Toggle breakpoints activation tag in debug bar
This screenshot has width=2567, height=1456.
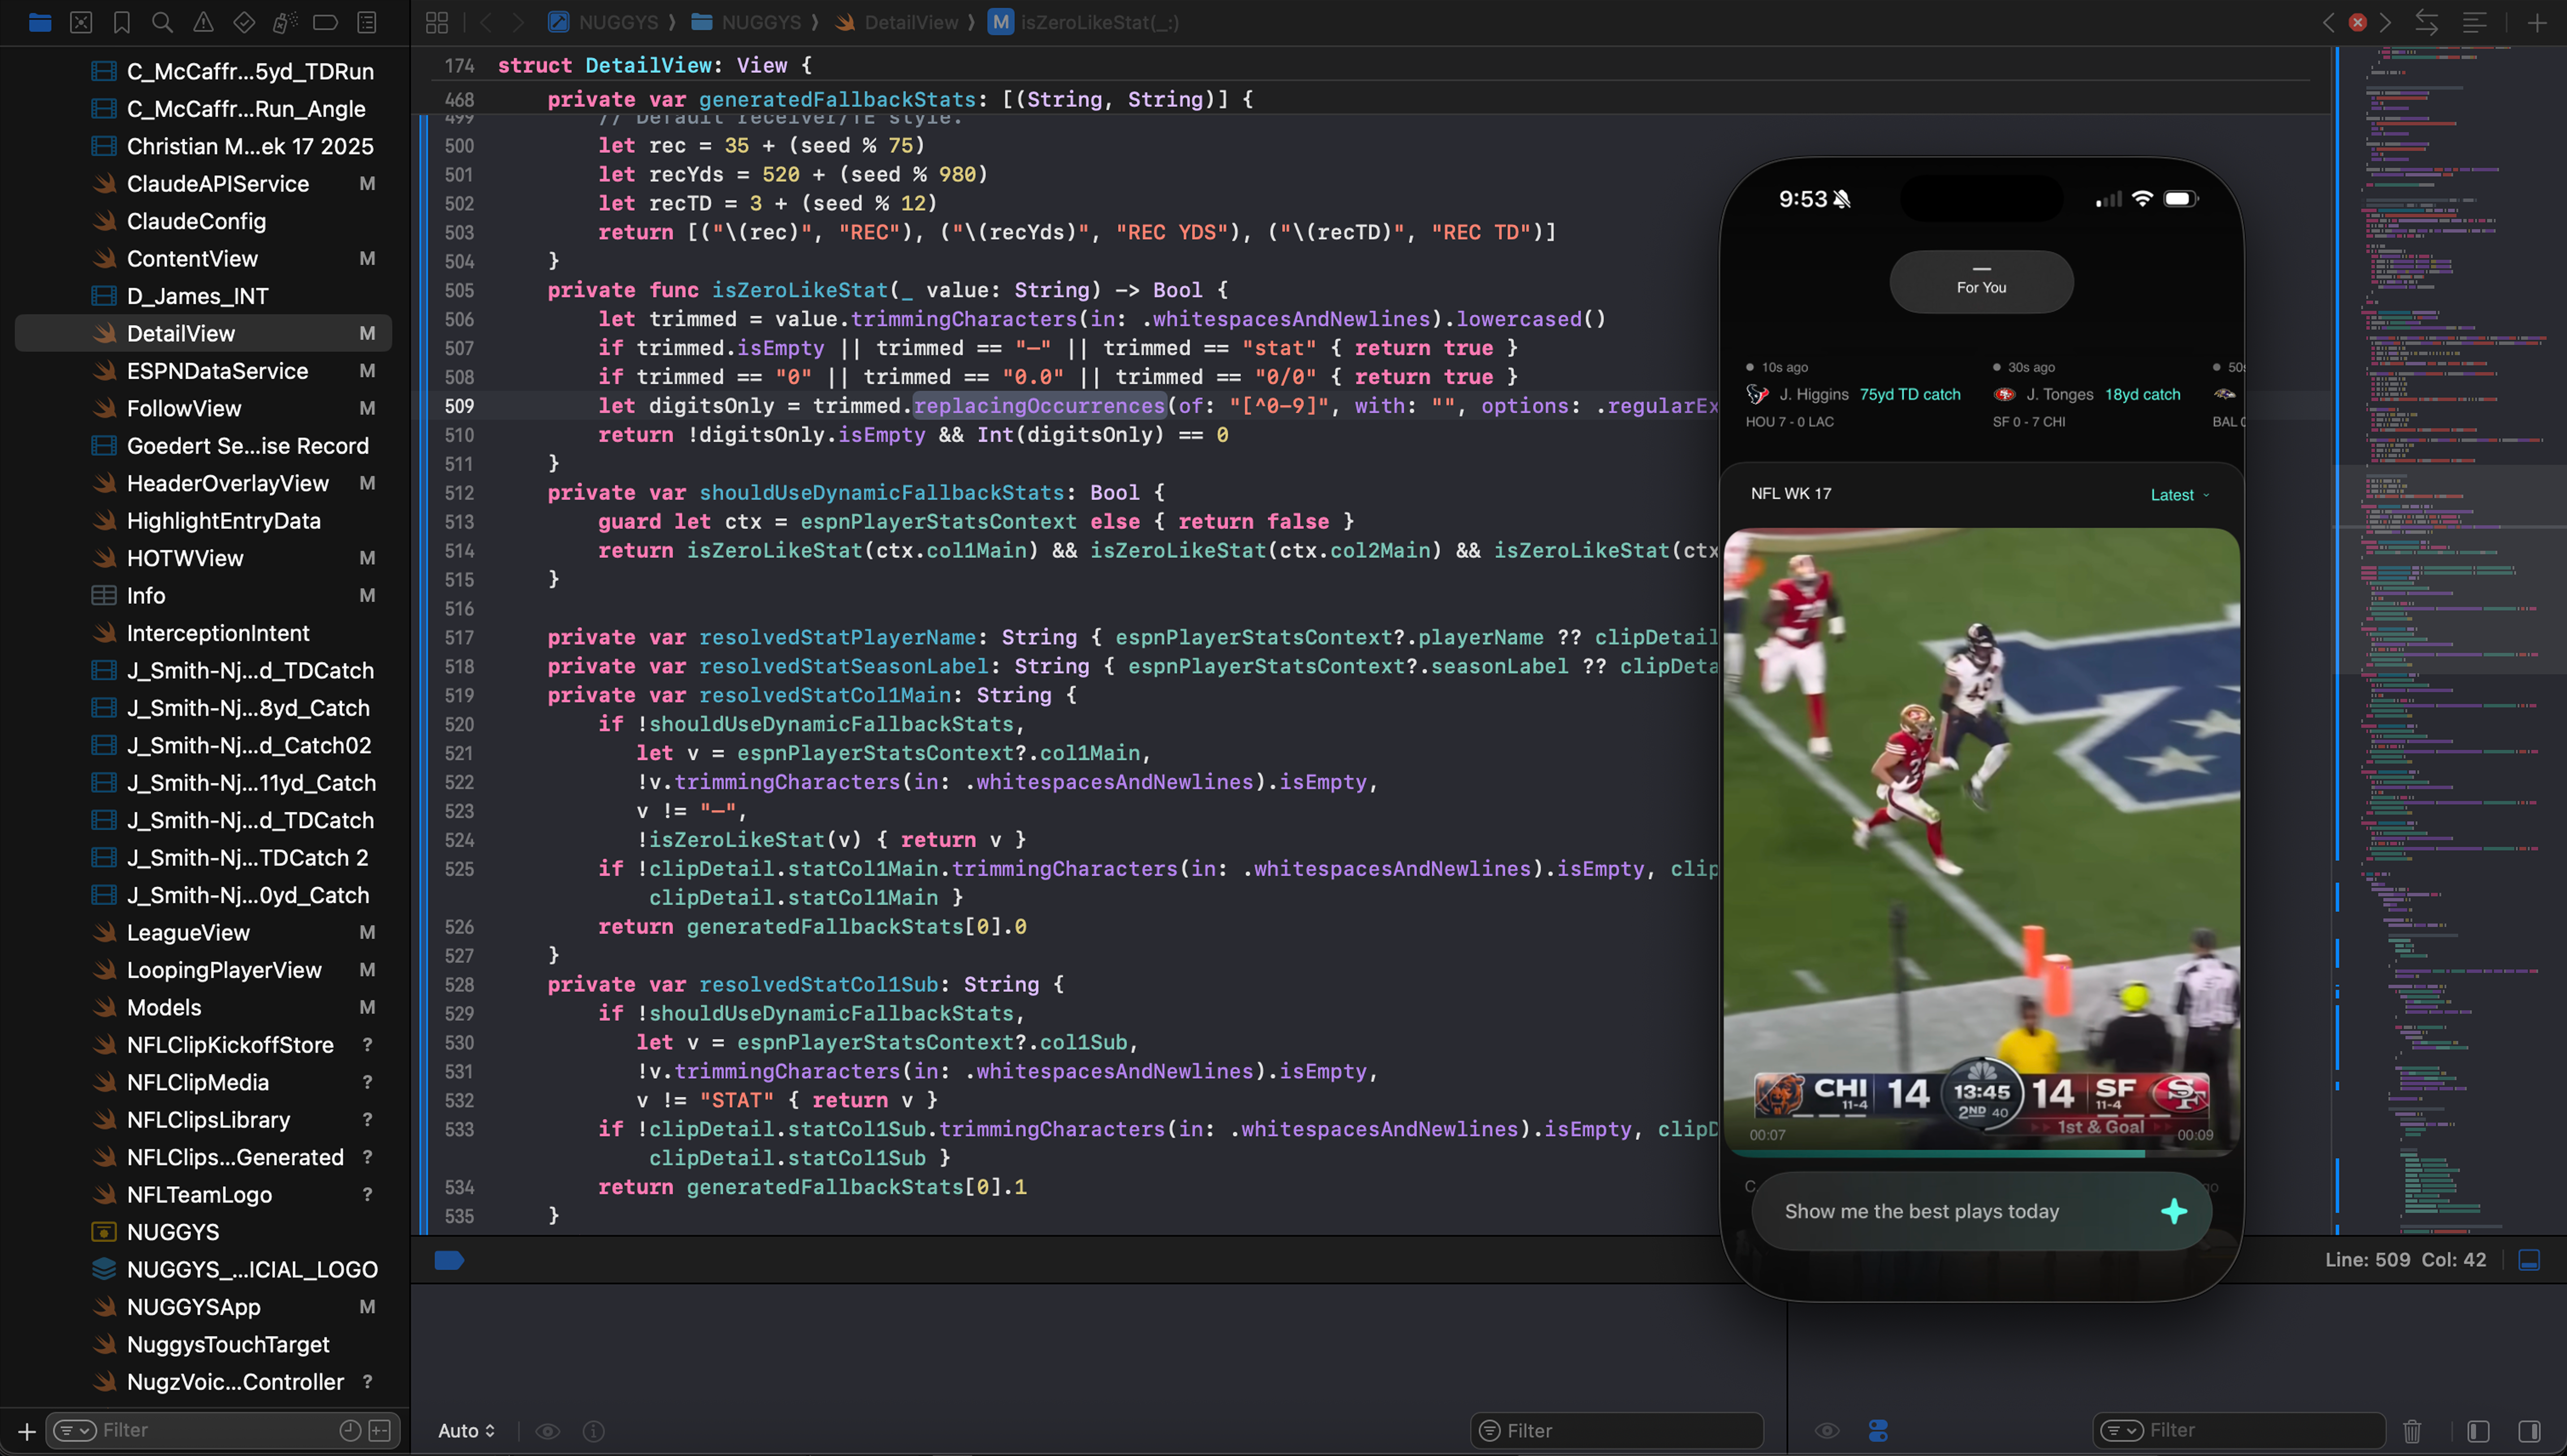click(449, 1260)
